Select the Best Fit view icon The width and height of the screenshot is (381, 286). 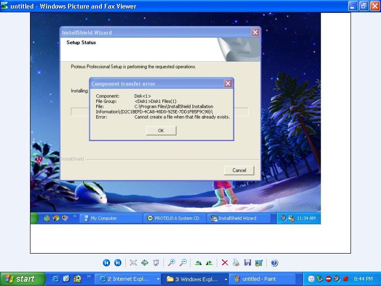[x=133, y=263]
